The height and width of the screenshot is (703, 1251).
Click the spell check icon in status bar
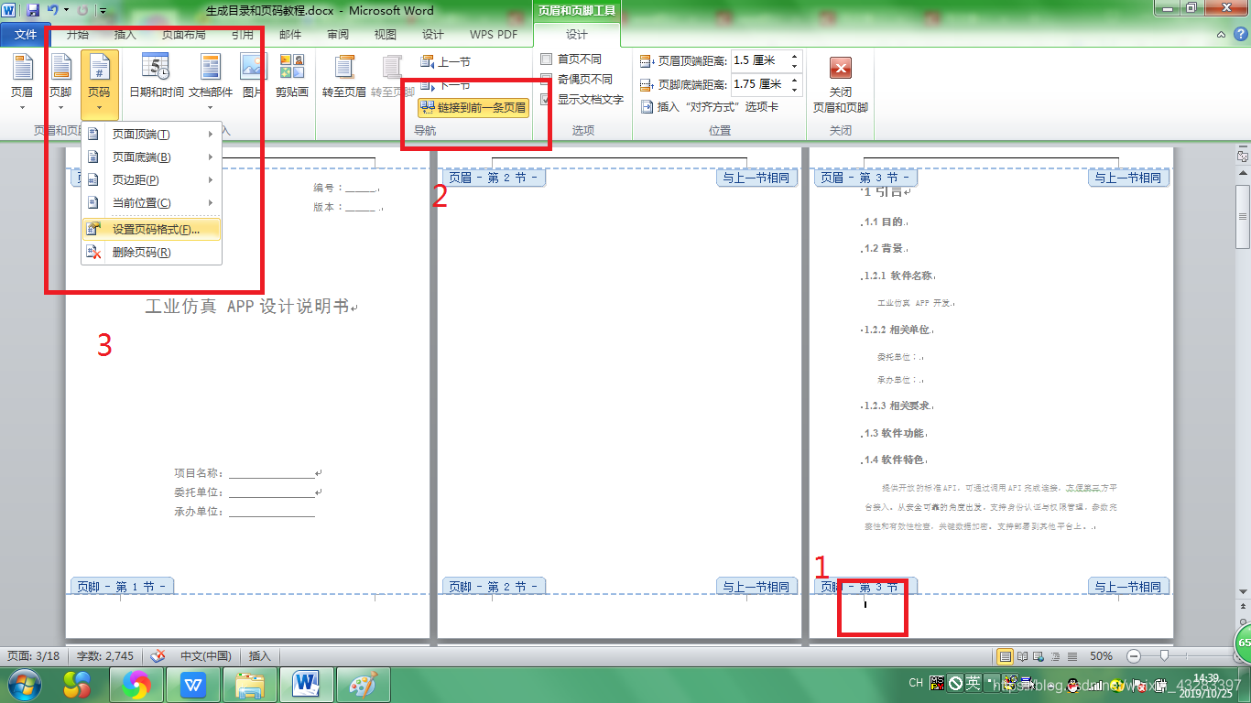pyautogui.click(x=158, y=655)
